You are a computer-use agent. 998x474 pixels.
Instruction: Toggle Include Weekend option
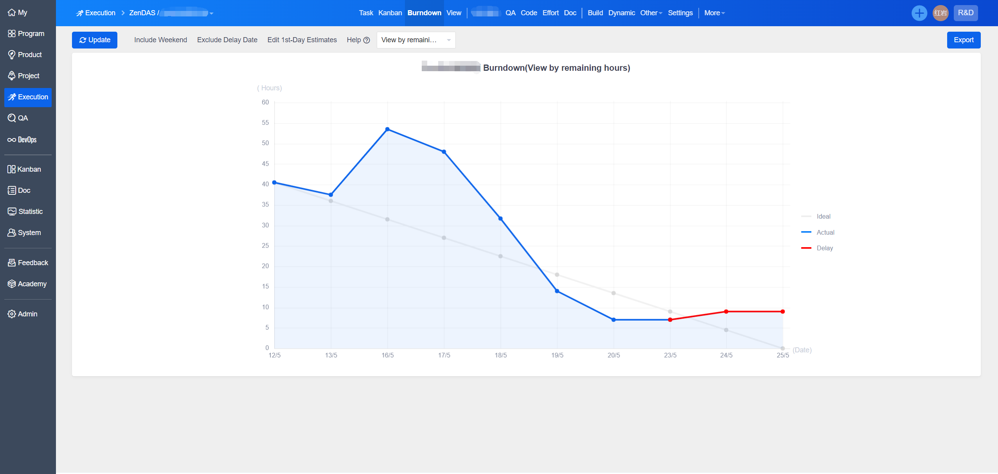point(160,40)
